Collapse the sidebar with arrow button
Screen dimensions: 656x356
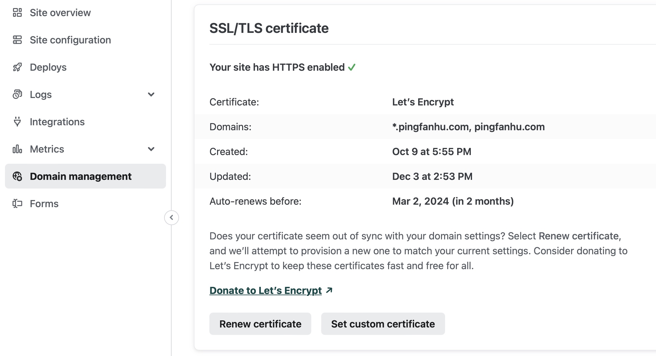coord(171,218)
